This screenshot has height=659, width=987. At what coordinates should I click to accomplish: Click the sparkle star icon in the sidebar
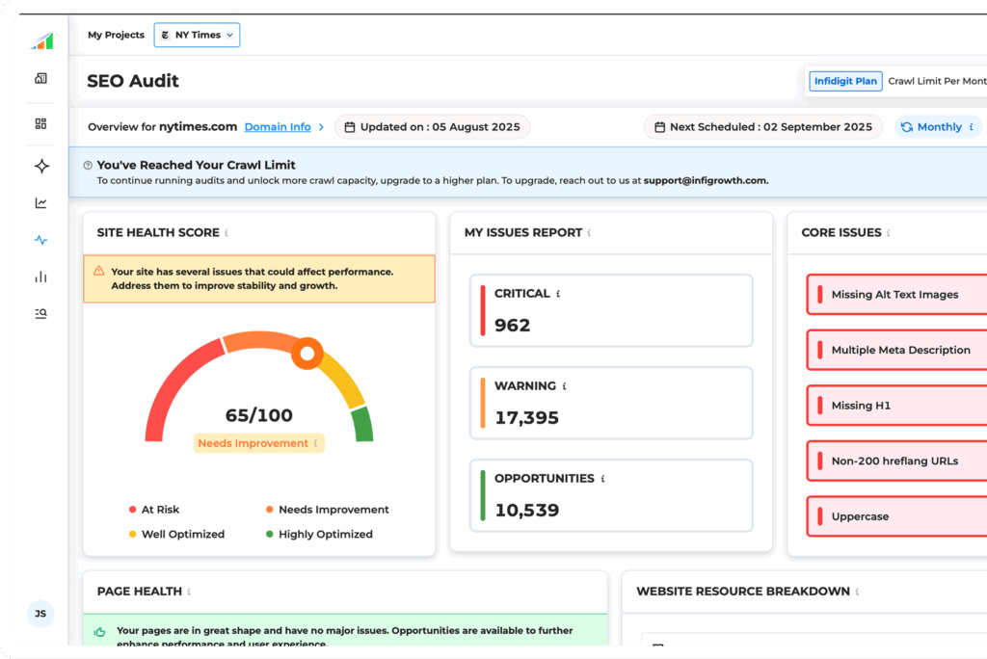point(41,166)
